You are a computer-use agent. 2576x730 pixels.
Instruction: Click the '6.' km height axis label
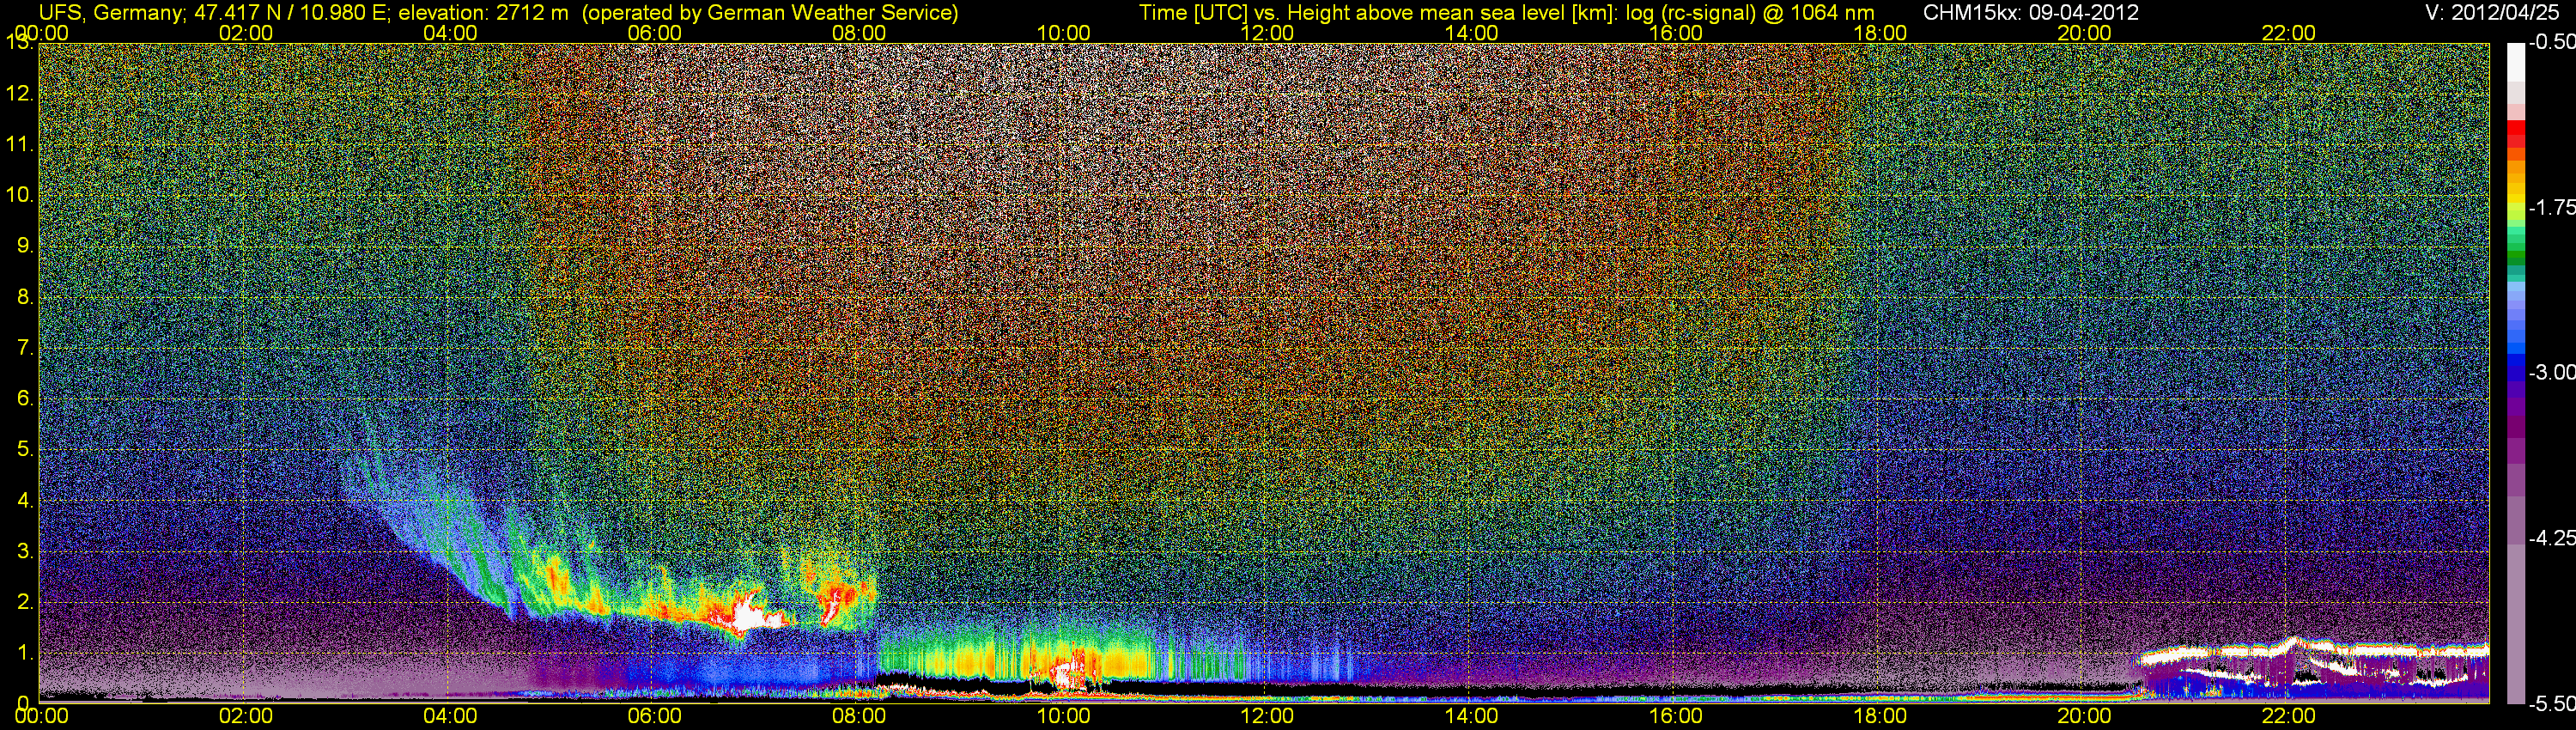click(26, 398)
